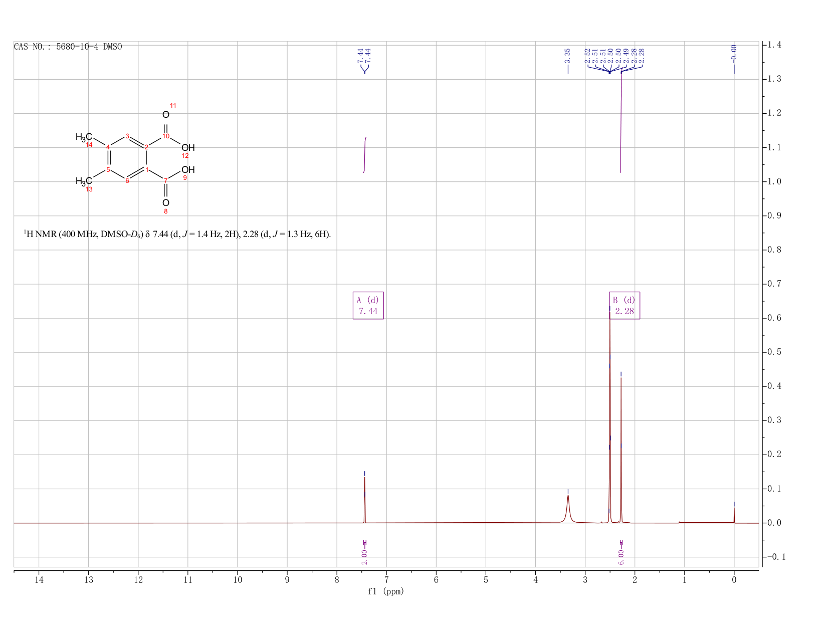Click the y-axis tick label '1.0'

tap(774, 181)
